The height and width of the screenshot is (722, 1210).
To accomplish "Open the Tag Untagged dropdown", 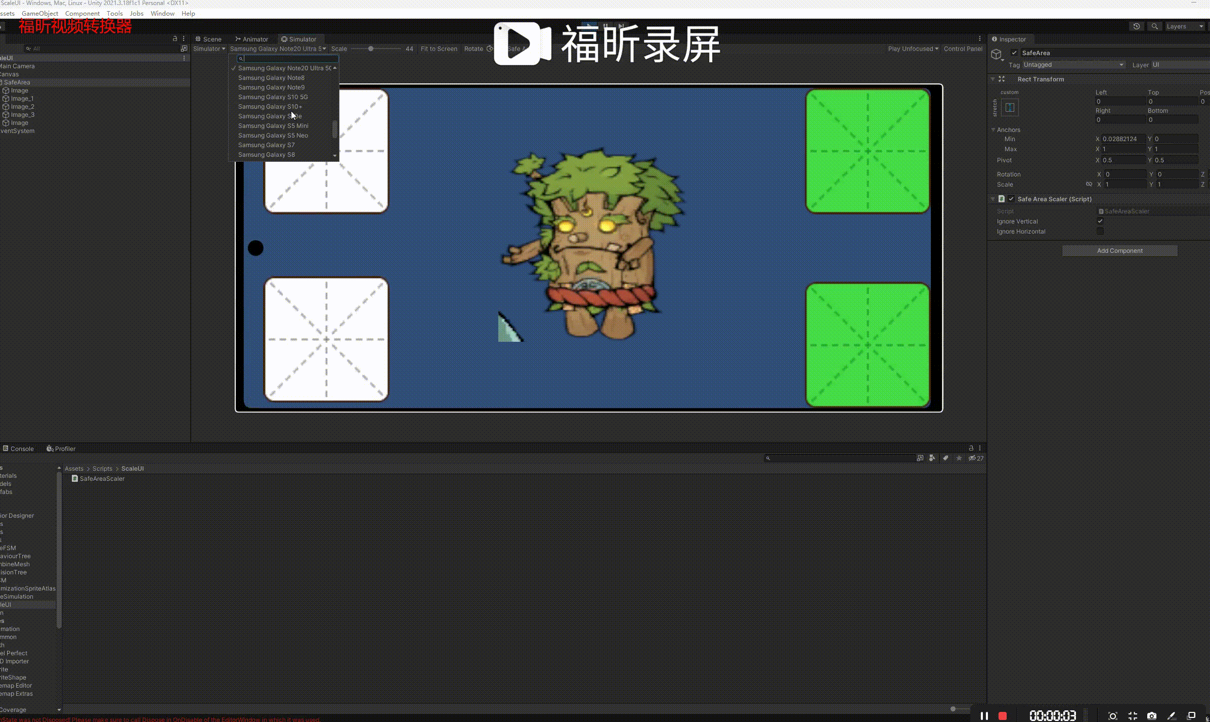I will (x=1073, y=65).
